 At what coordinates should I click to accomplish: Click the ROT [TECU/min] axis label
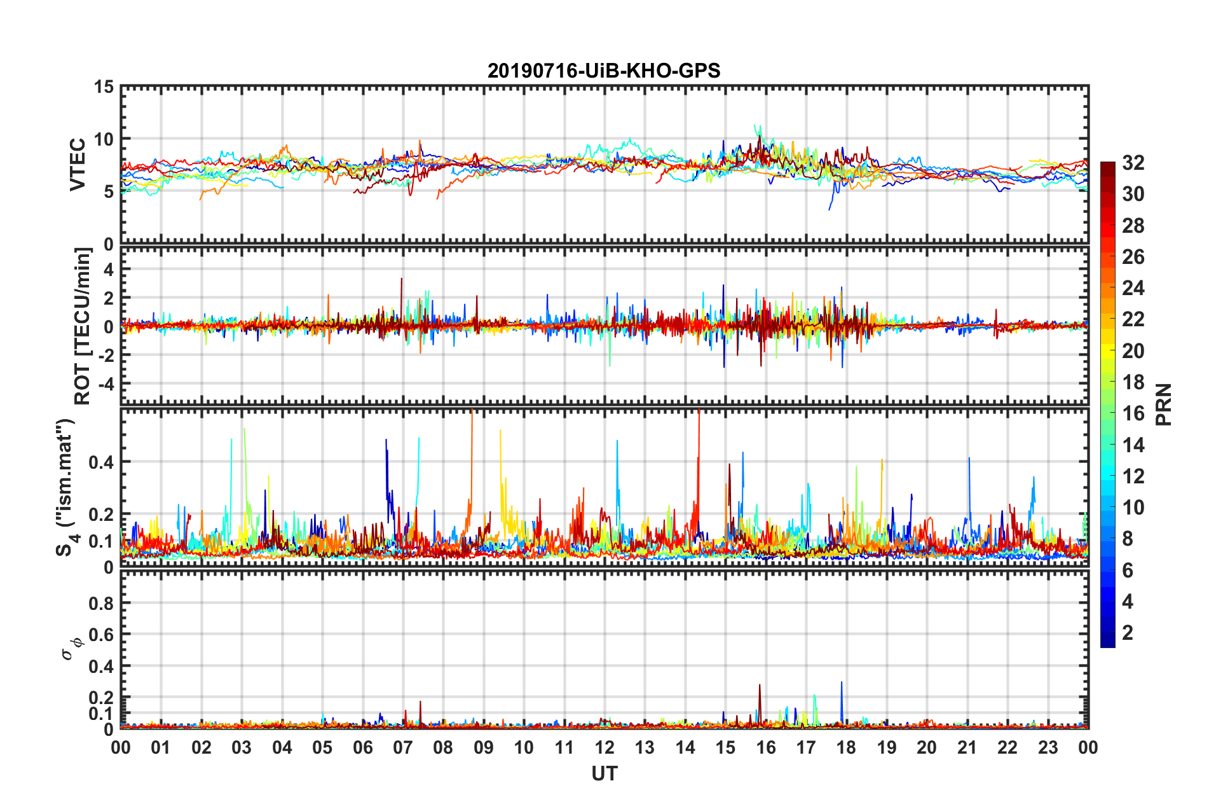point(82,326)
